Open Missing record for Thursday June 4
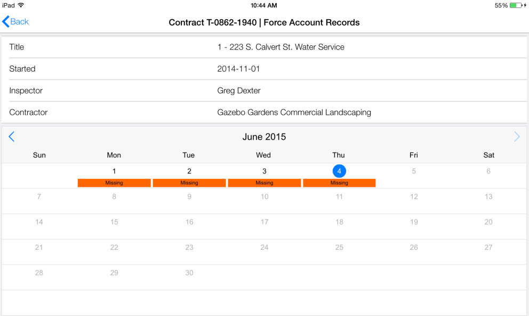The width and height of the screenshot is (529, 316). pyautogui.click(x=339, y=183)
